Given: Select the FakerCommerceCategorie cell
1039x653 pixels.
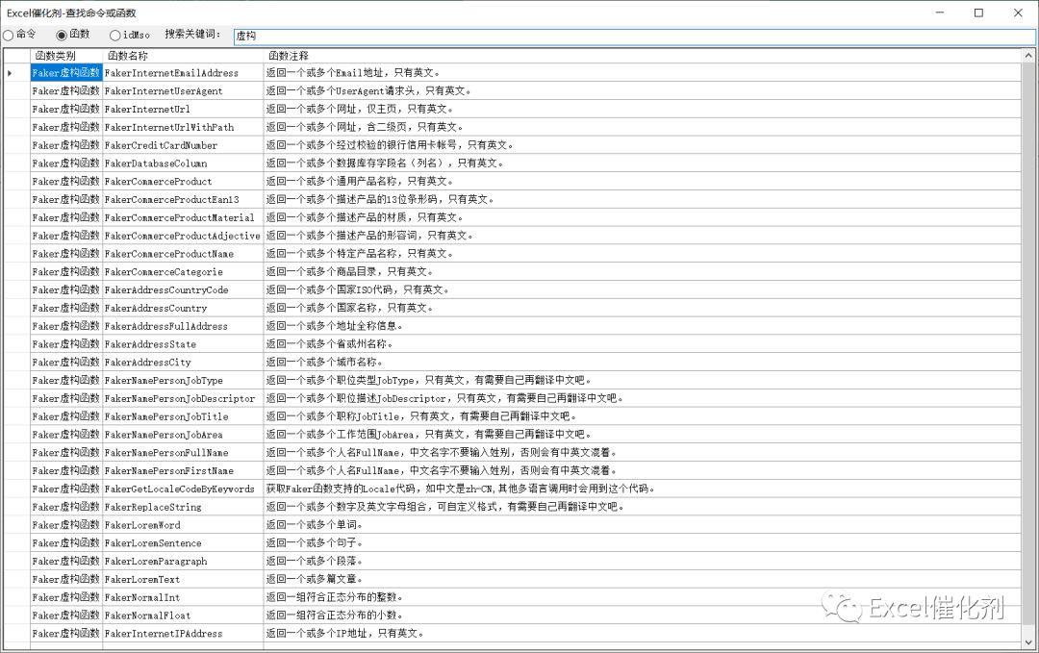Looking at the screenshot, I should point(183,271).
